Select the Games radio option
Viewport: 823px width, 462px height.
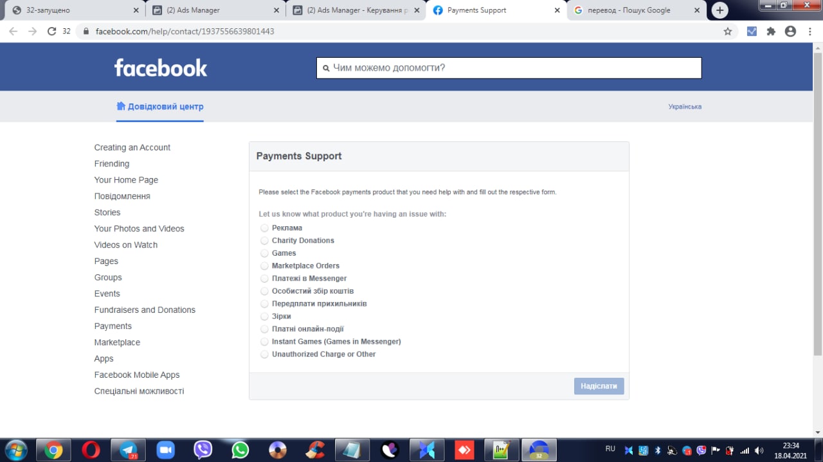point(264,253)
